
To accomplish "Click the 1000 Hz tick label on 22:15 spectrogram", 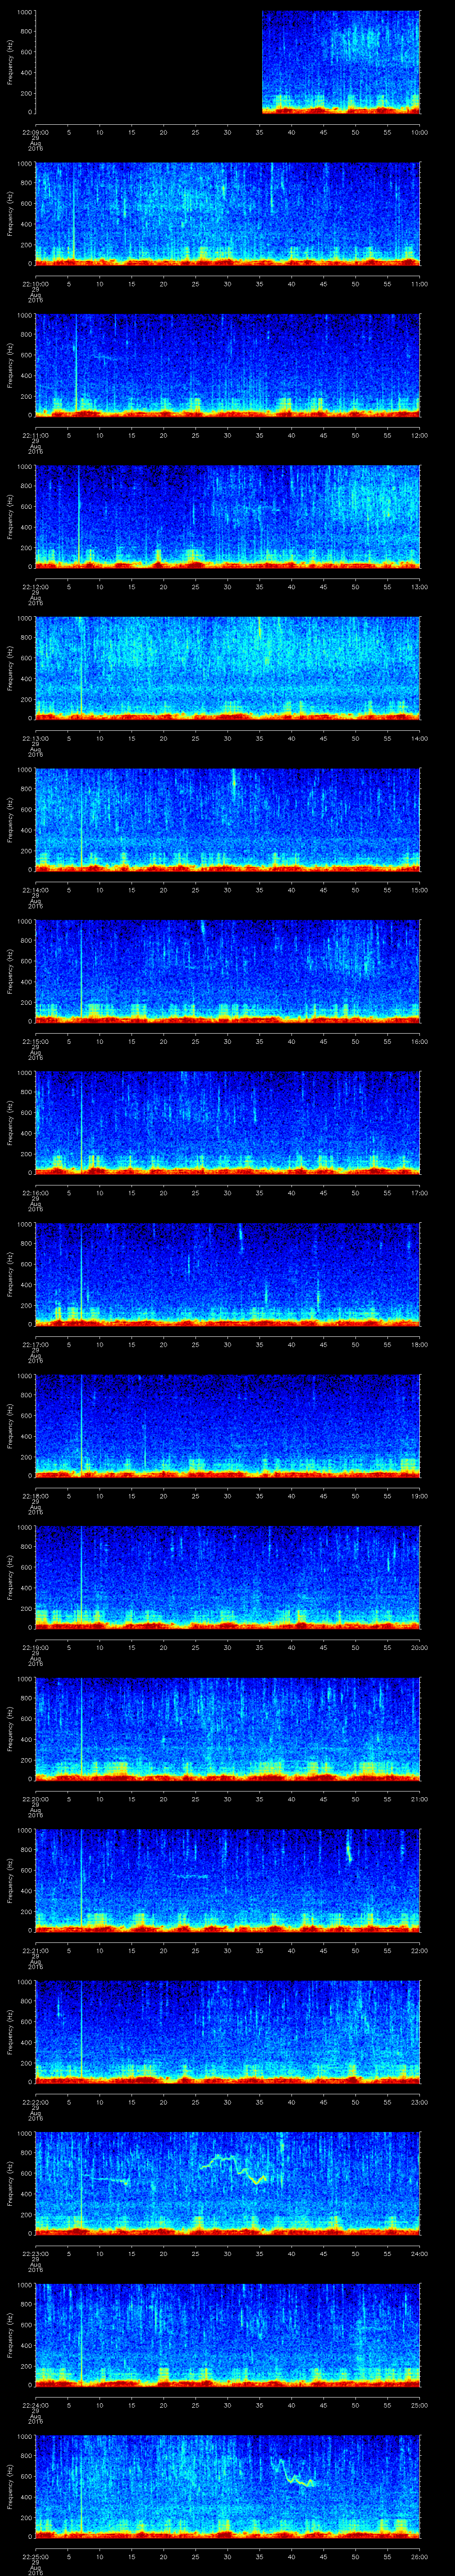I will [x=24, y=922].
